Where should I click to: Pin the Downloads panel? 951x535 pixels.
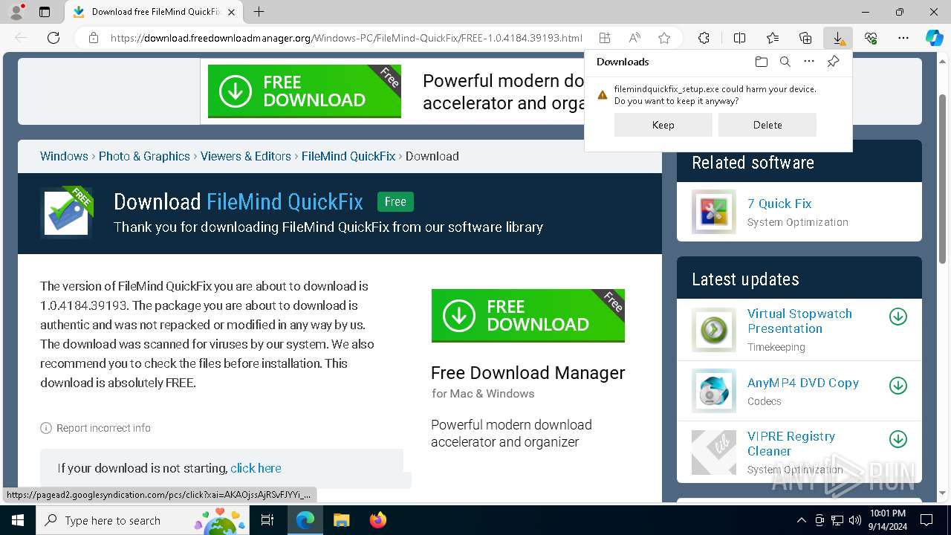pos(833,62)
